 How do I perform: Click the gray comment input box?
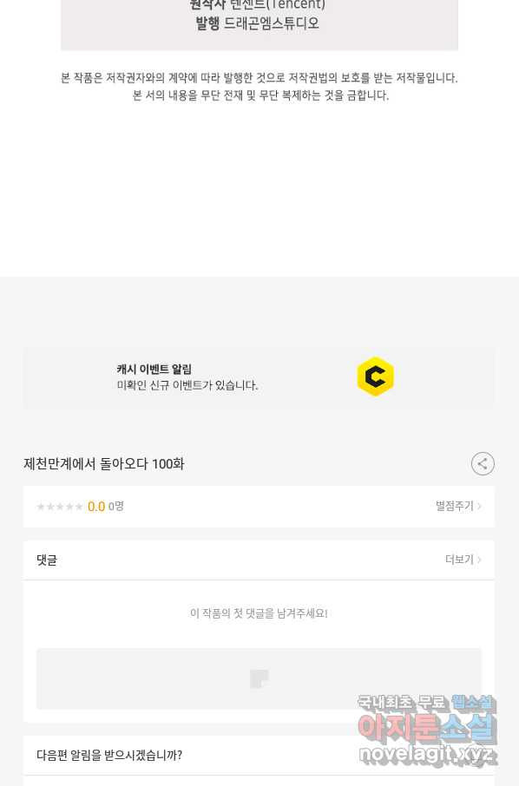(259, 678)
